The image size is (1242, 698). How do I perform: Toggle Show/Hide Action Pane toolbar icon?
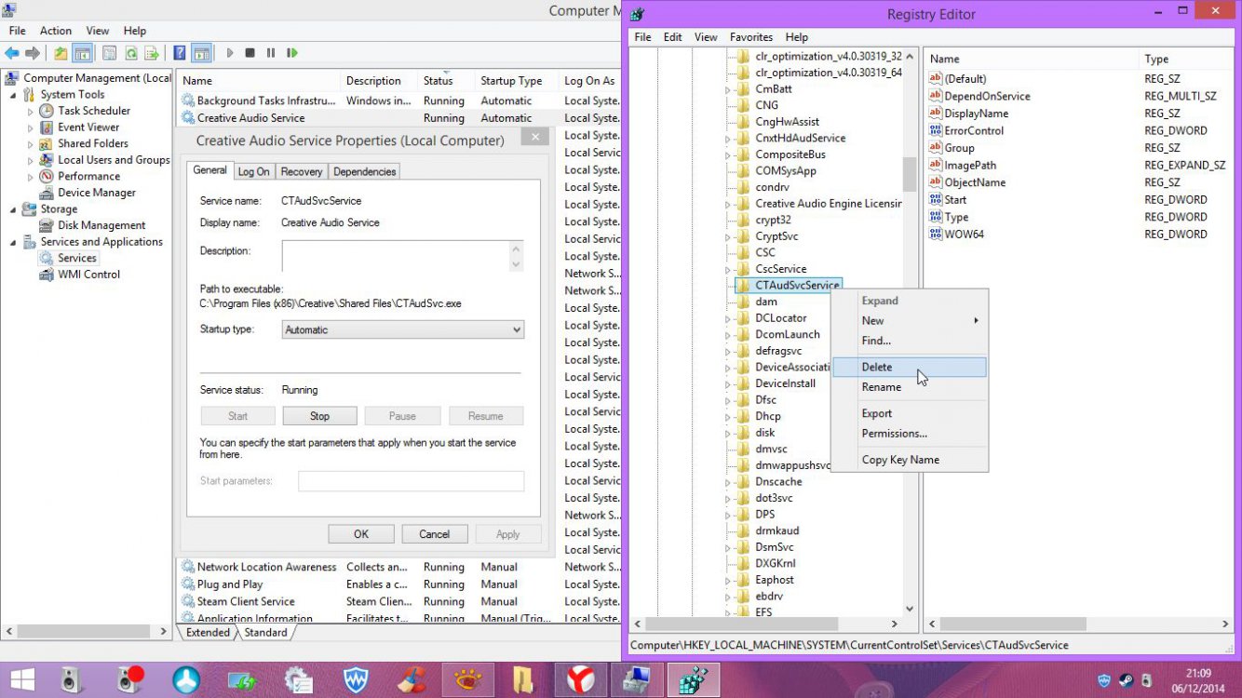pos(201,53)
